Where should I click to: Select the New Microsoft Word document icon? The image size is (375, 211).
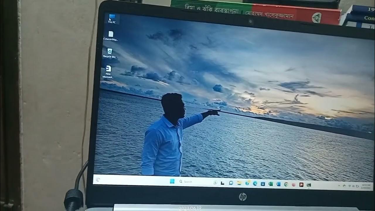coord(108,72)
